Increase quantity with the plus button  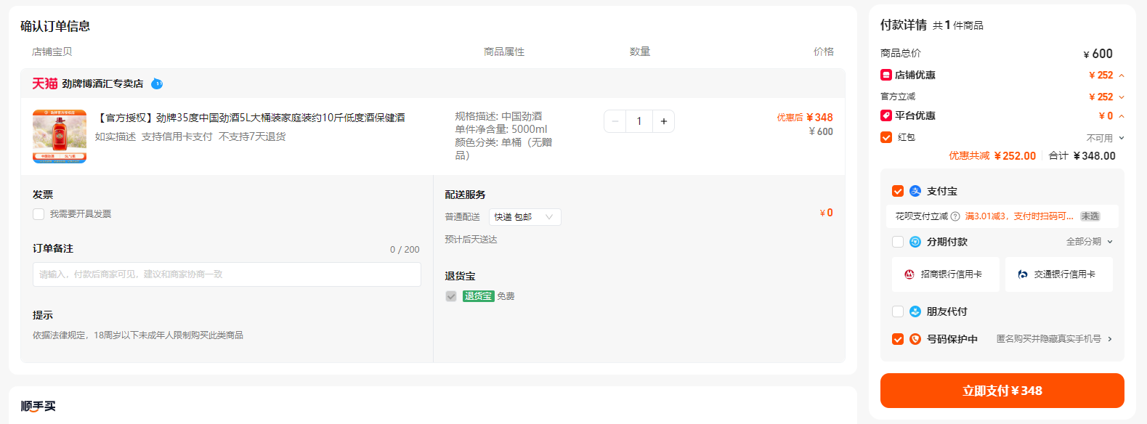(663, 121)
